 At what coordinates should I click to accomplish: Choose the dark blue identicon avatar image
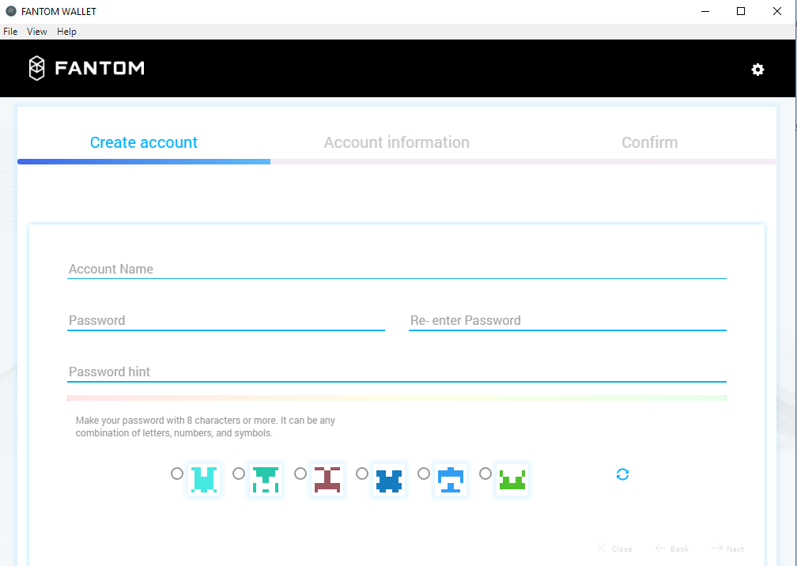click(x=389, y=480)
